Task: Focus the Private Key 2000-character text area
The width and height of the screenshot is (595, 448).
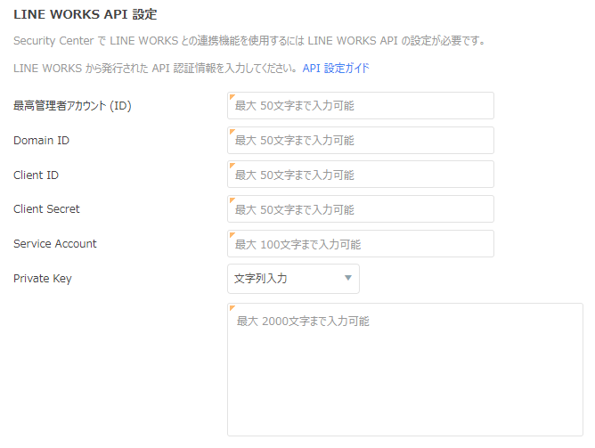Action: point(404,370)
